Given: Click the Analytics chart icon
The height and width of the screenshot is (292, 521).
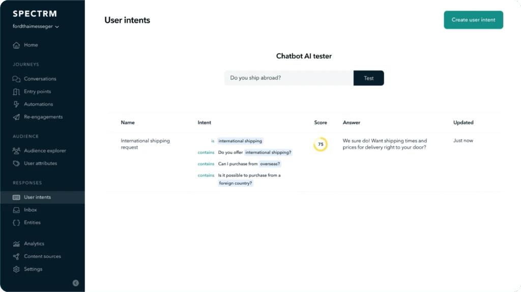Looking at the screenshot, I should [x=16, y=244].
